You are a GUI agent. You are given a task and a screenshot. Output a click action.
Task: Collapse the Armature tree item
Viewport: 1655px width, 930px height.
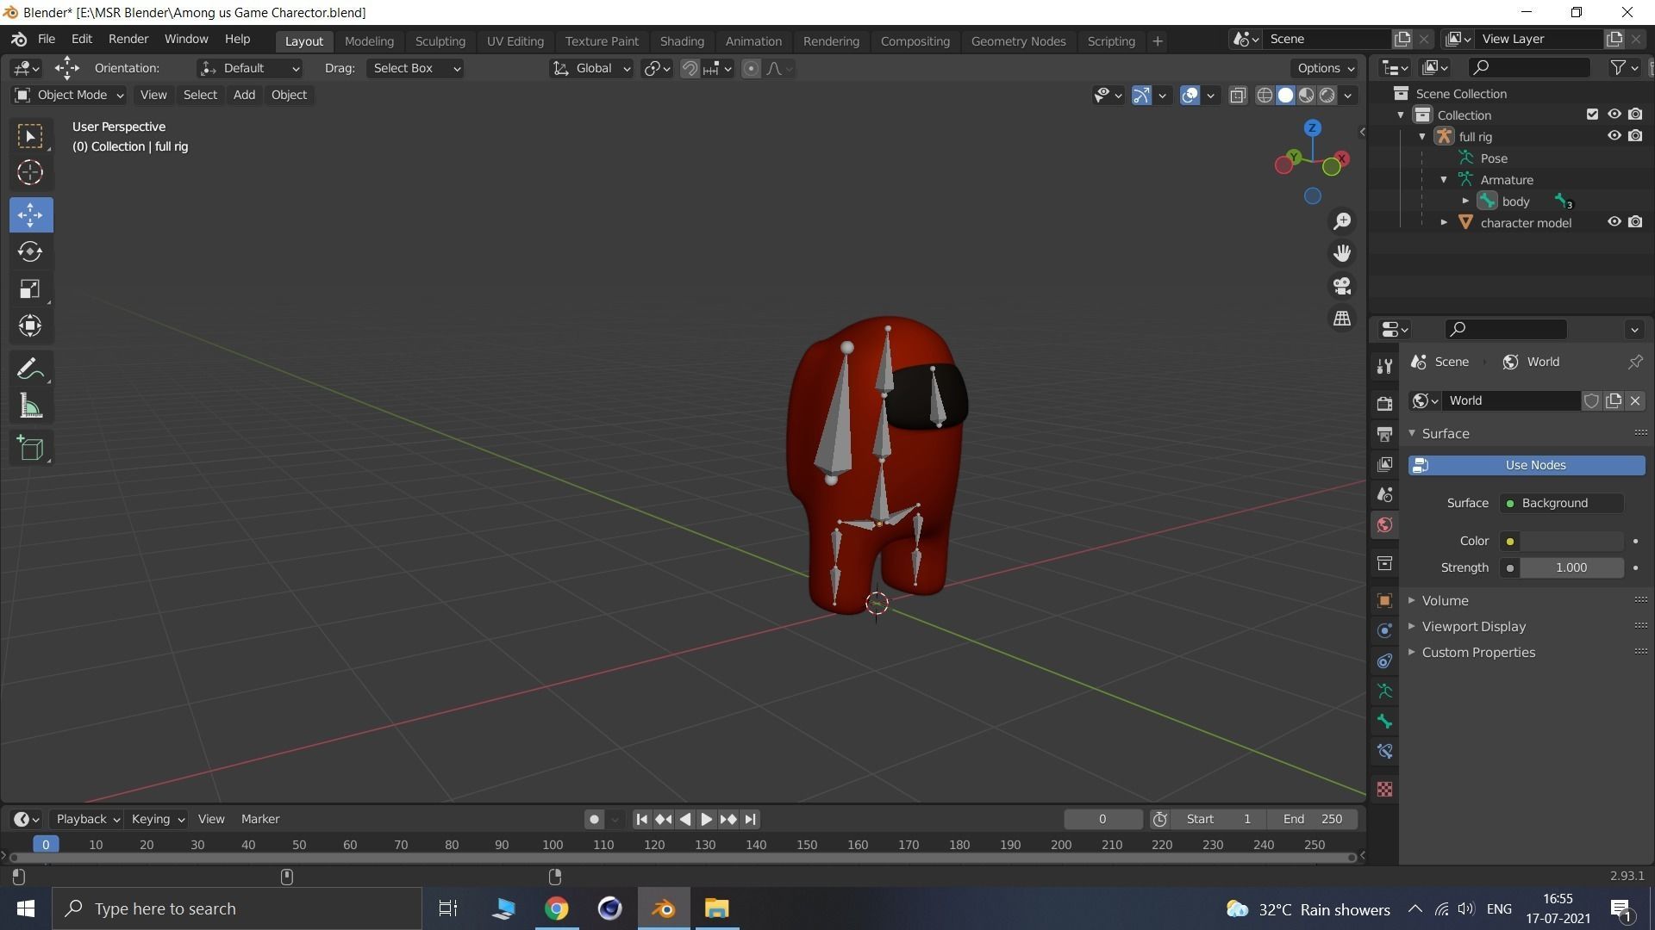[1444, 180]
